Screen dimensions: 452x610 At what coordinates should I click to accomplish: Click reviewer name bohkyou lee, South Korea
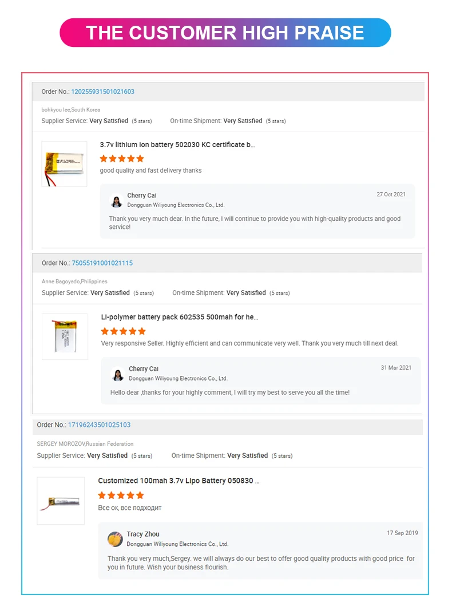click(x=70, y=109)
